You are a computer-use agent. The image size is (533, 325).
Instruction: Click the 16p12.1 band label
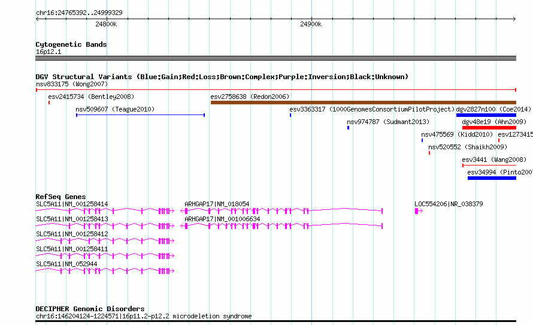(x=49, y=52)
